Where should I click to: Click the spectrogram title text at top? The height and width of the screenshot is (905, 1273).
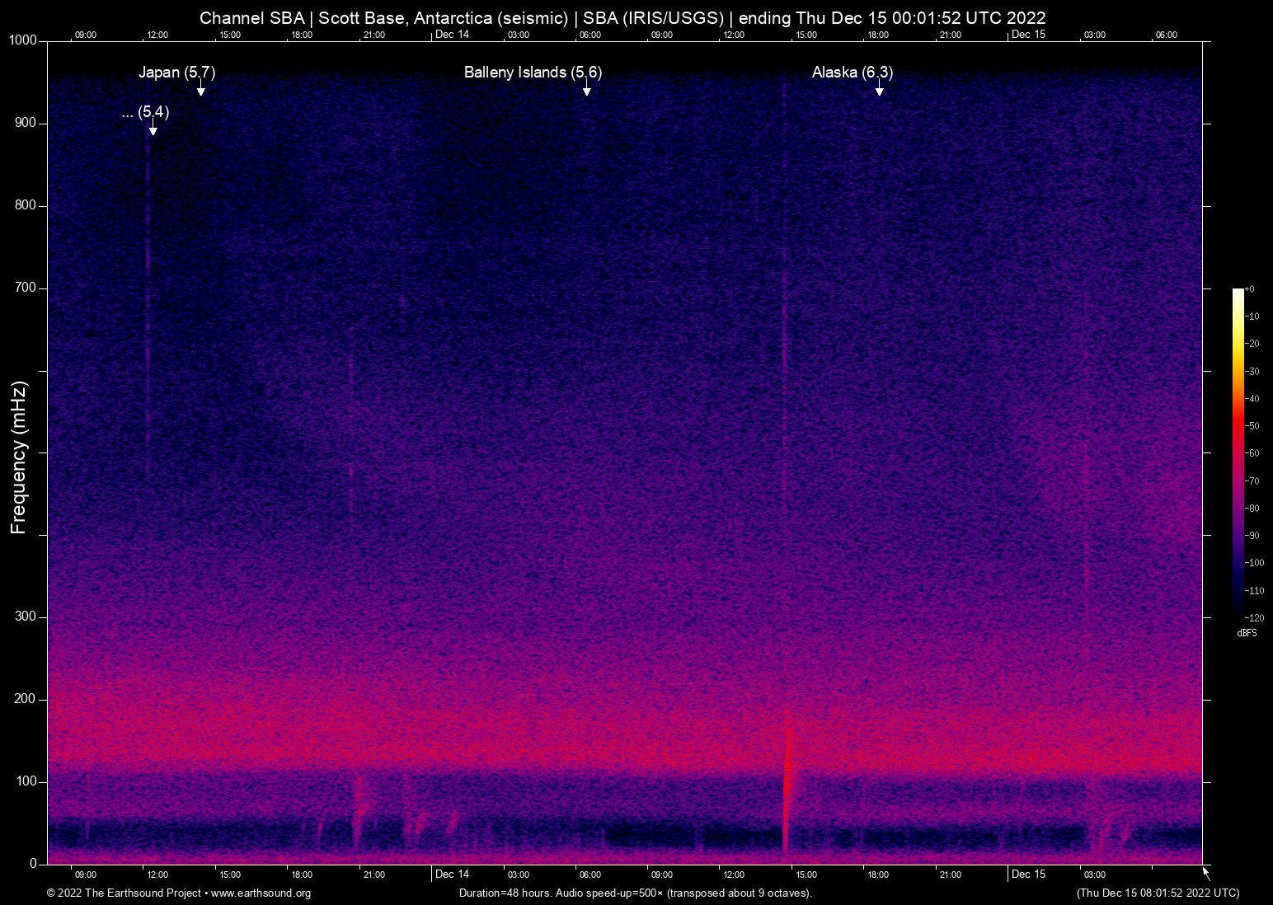click(x=622, y=18)
